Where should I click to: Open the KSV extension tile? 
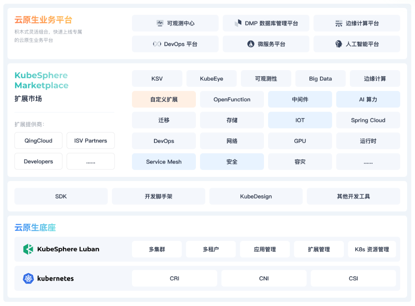coord(157,78)
